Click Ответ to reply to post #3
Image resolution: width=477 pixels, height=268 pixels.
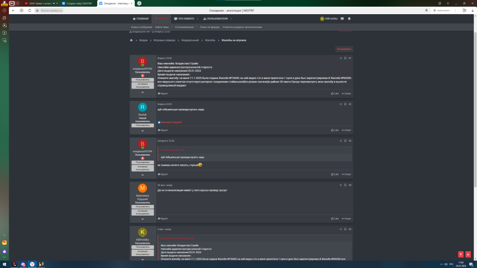point(347,174)
